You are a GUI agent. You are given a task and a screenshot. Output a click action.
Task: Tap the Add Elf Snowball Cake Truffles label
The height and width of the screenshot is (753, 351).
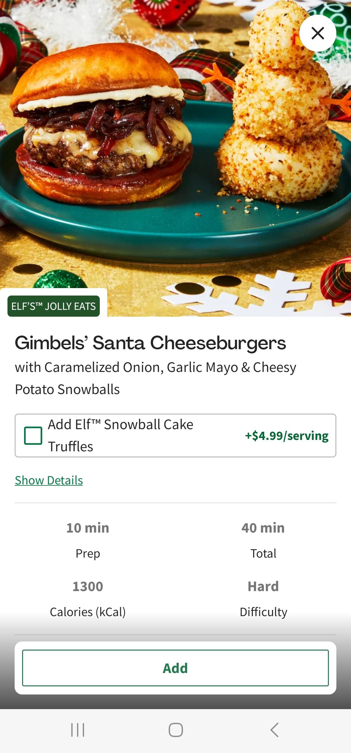[x=121, y=435]
